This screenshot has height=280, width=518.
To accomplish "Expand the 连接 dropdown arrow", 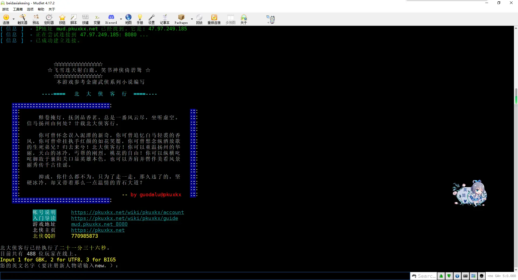I will [x=13, y=19].
